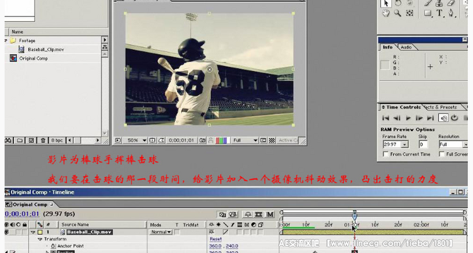
Task: Click the RGB channels button in viewer
Action: (x=221, y=140)
